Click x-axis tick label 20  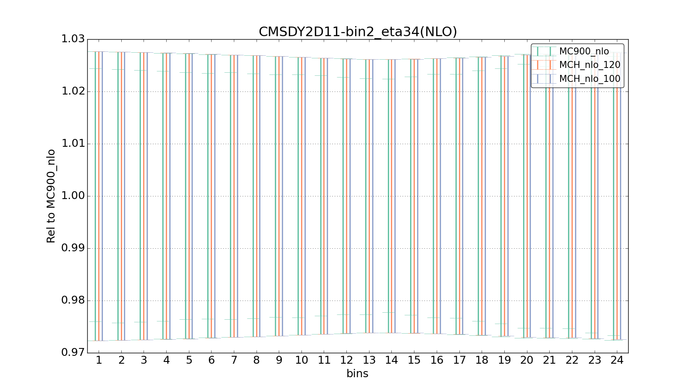pos(527,361)
